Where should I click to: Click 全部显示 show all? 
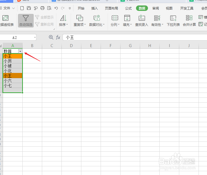point(45,17)
